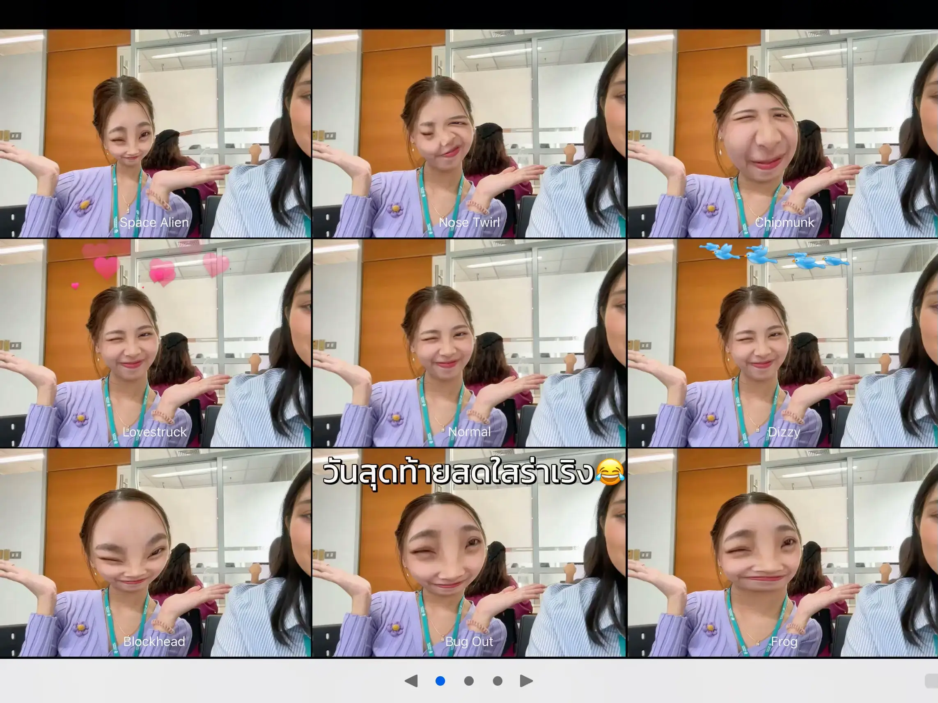Select the Space Alien effect thumbnail
938x703 pixels.
[x=155, y=133]
